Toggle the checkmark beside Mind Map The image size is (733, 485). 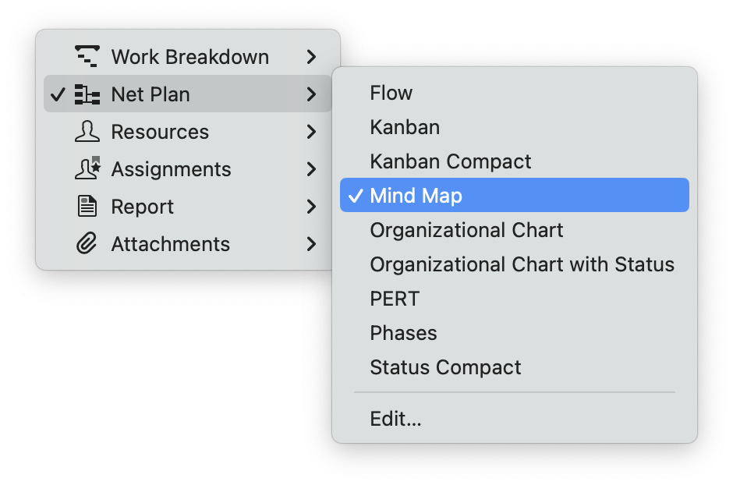(x=356, y=195)
